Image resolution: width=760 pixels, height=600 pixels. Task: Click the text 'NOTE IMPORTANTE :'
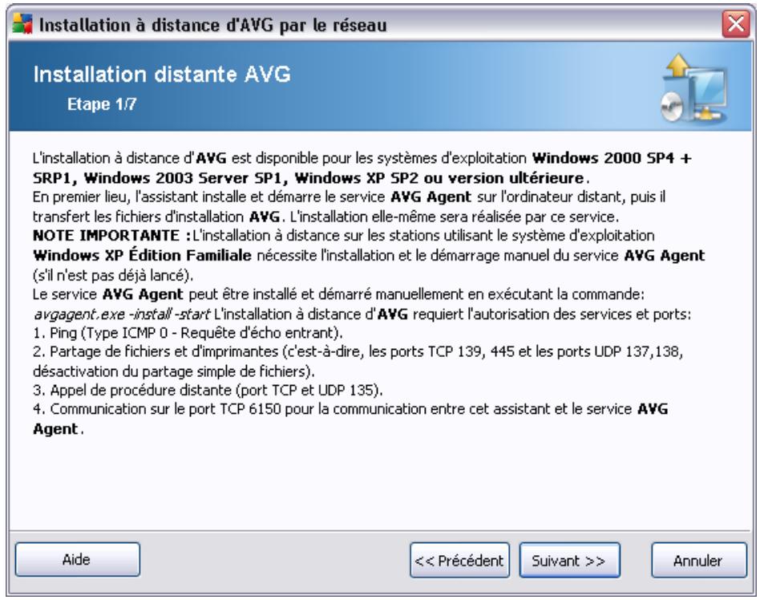(111, 236)
